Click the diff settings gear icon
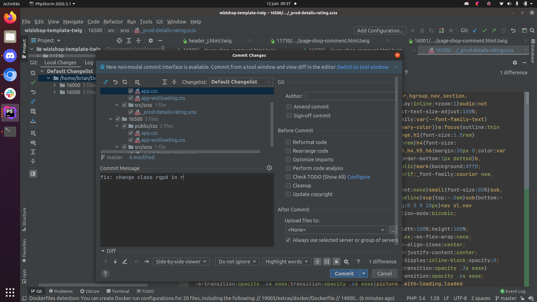The height and width of the screenshot is (302, 537). pos(346,261)
